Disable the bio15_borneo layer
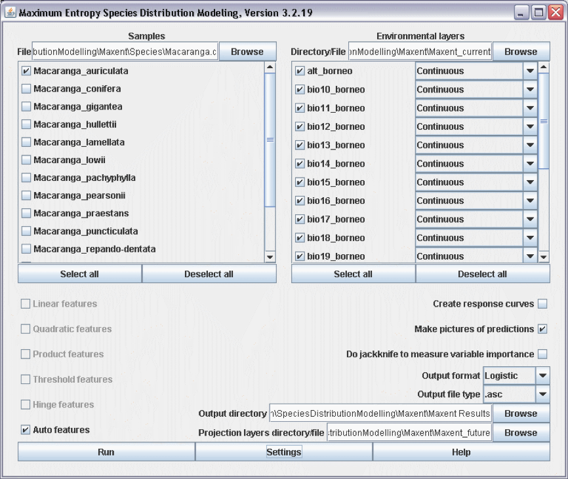The image size is (568, 479). tap(300, 182)
